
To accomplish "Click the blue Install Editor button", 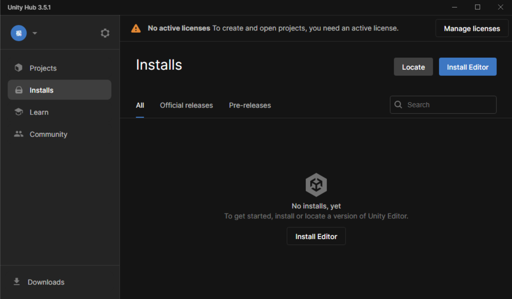I will point(468,67).
